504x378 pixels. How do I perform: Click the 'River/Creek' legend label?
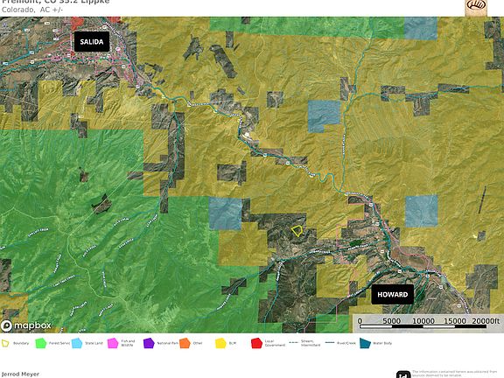click(x=346, y=343)
